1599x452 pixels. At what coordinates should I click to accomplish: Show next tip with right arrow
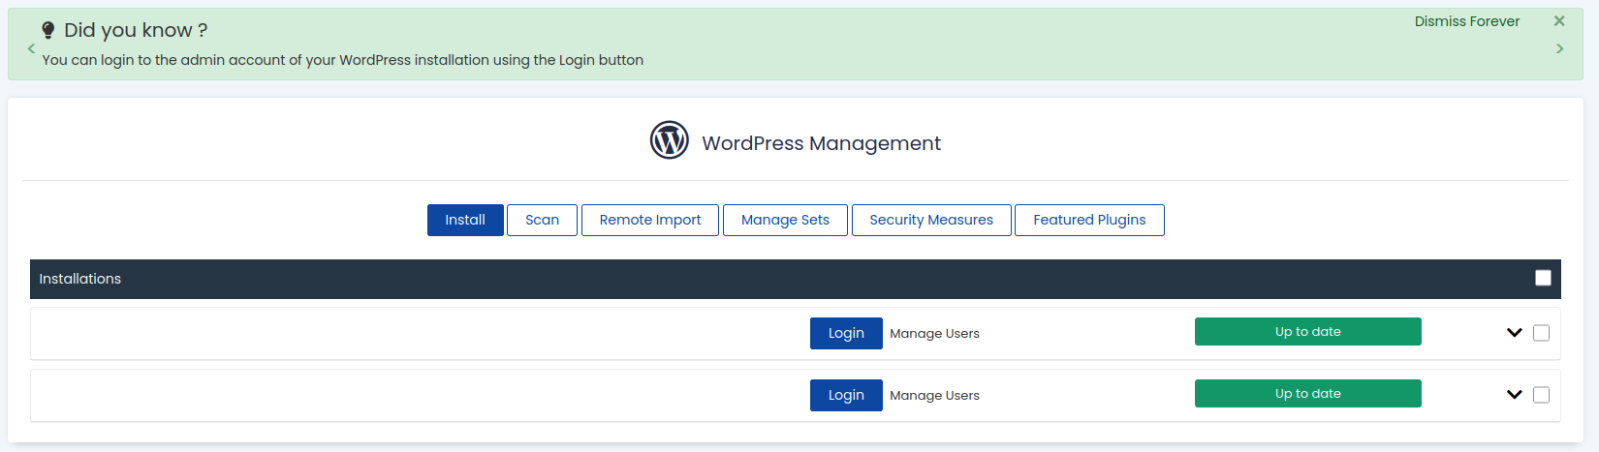tap(1559, 48)
